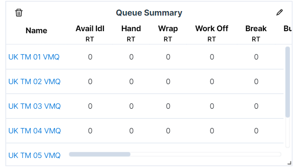The image size is (300, 167).
Task: Click the Break value for UK TM 04 VMQ
Action: click(256, 131)
